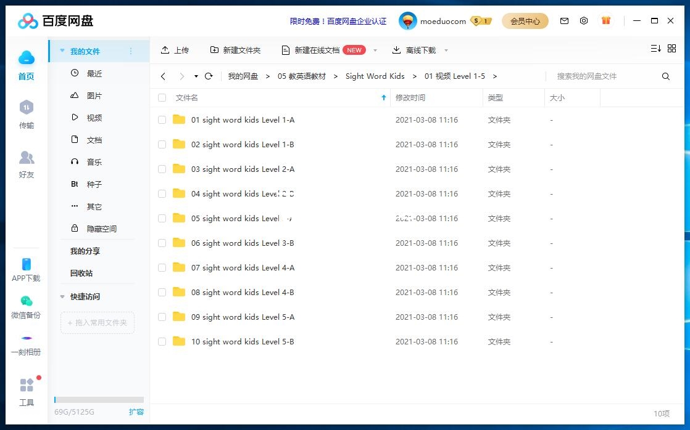Click the expand capacity (扩容) link
This screenshot has width=690, height=430.
[x=136, y=412]
